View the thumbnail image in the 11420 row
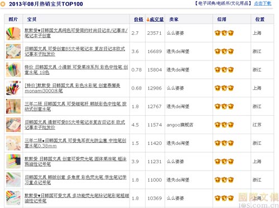This screenshot has width=279, height=208. coord(13,143)
